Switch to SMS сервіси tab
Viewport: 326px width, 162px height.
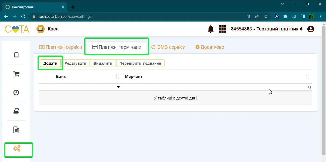[x=168, y=47]
